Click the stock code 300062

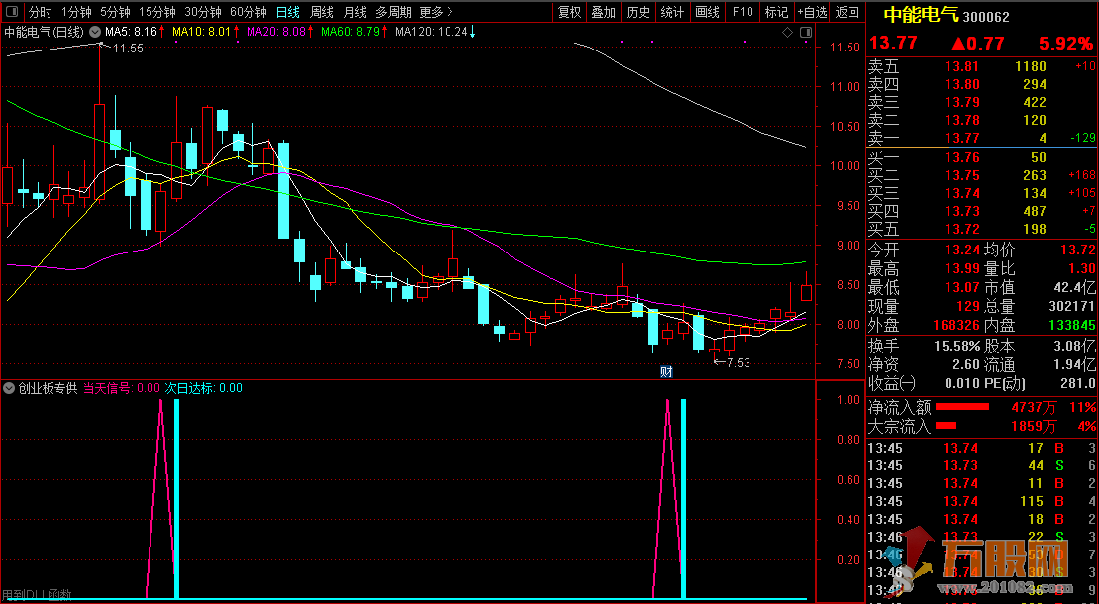(x=986, y=17)
